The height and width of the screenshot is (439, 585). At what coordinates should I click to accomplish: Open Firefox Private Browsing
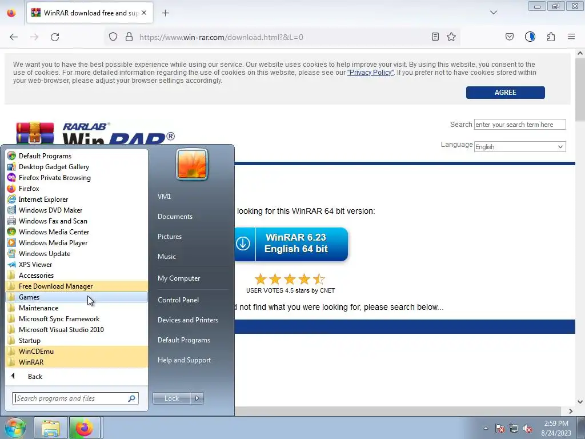point(77,178)
